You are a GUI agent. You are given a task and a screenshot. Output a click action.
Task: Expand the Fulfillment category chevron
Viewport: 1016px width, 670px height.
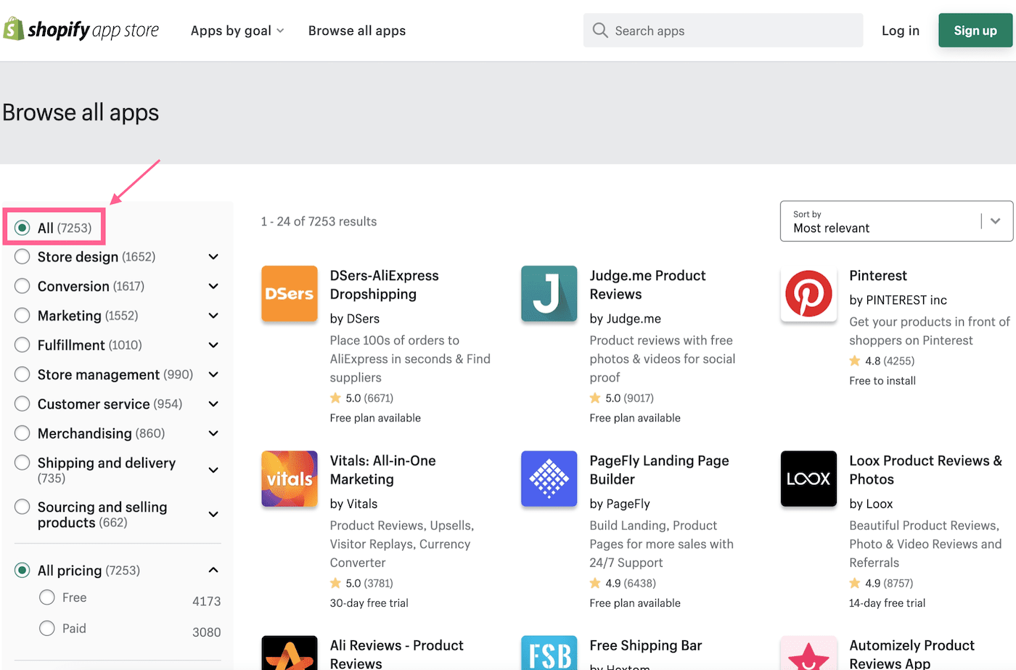(213, 345)
